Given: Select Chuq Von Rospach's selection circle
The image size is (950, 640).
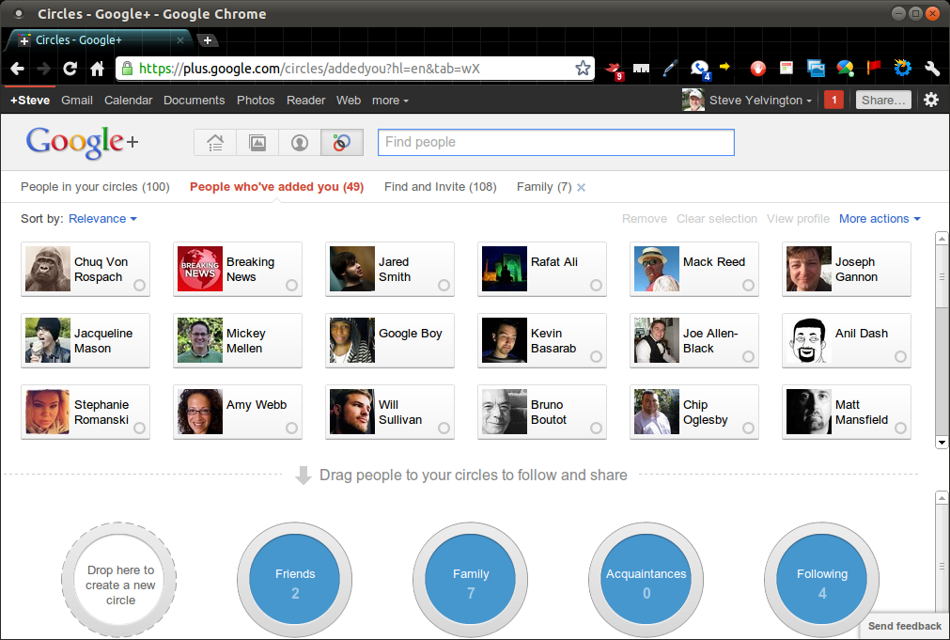Looking at the screenshot, I should 139,286.
